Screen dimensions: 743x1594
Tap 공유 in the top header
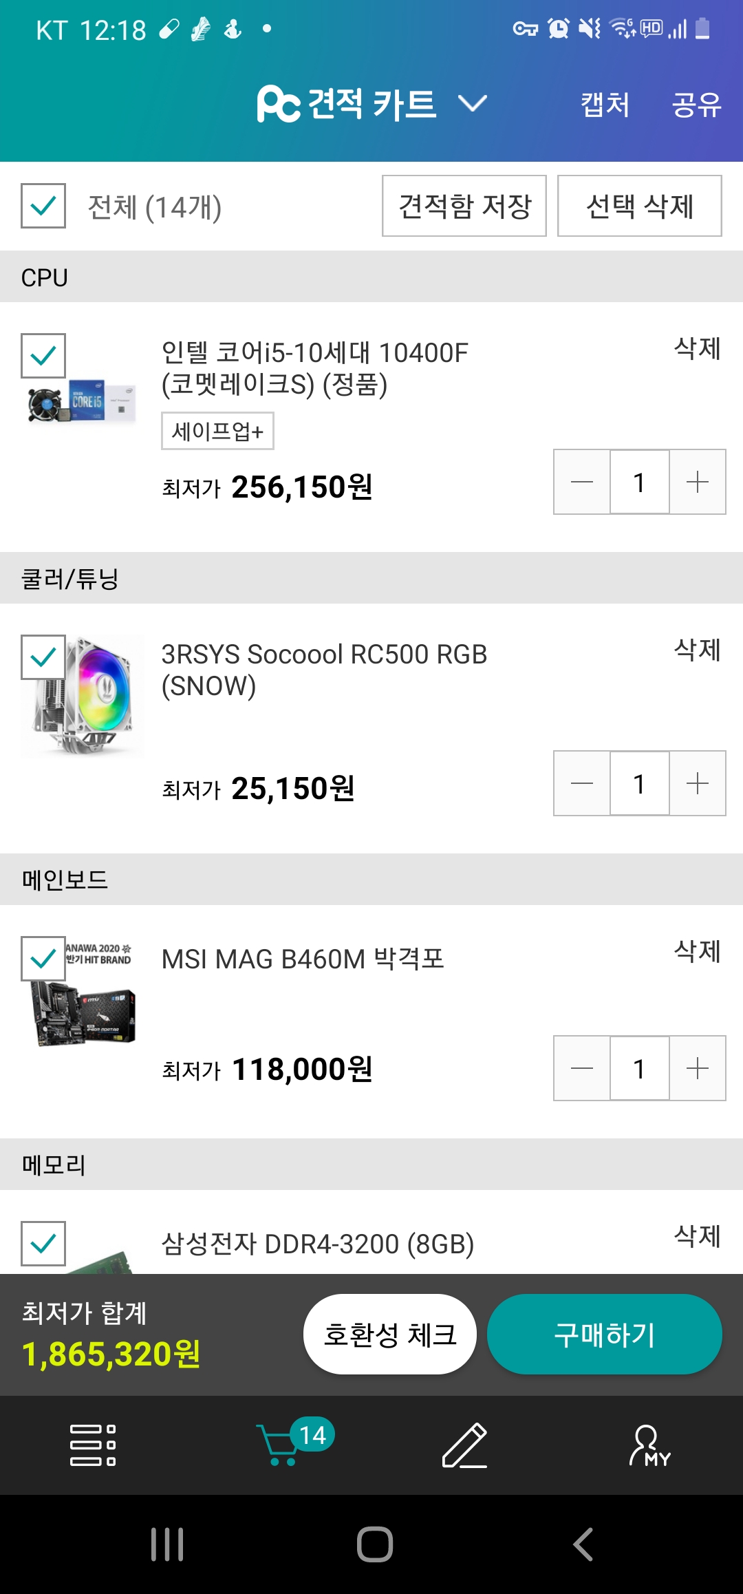(x=696, y=105)
